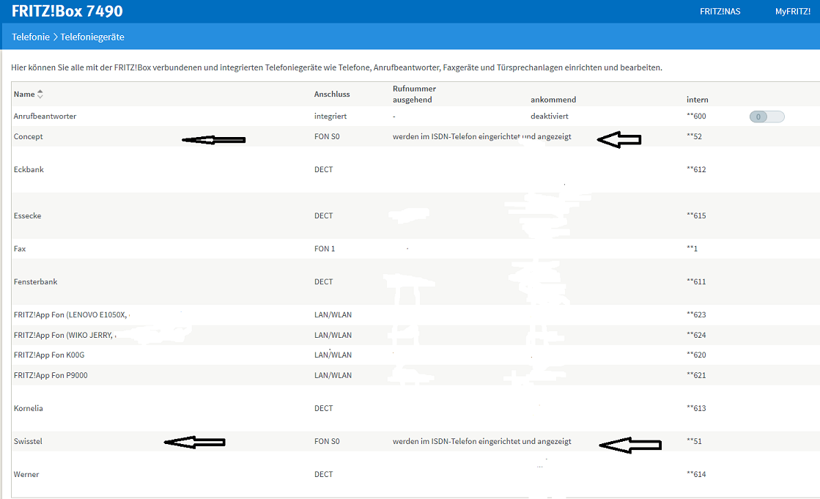Click DECT in Werner row

[324, 474]
